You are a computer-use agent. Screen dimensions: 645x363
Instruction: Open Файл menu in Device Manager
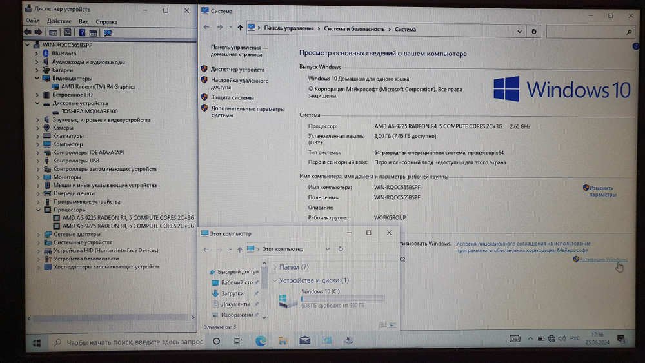[32, 21]
